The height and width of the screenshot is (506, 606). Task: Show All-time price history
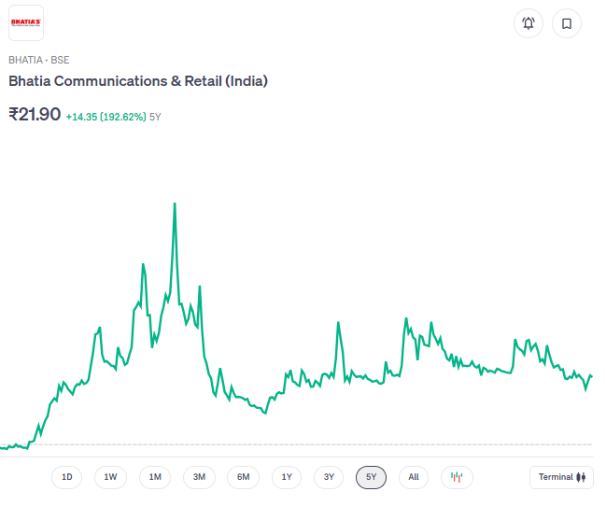tap(414, 477)
